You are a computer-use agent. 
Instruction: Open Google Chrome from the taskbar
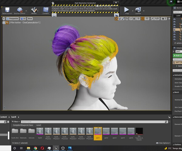[35, 148]
